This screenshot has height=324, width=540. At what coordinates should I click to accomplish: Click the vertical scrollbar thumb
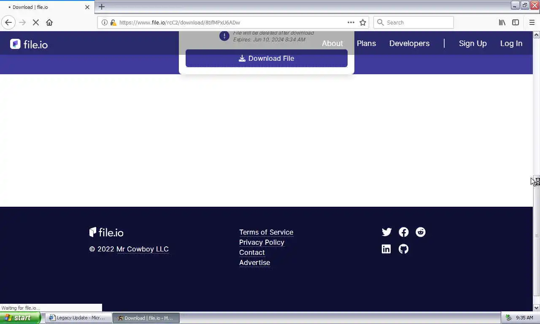pyautogui.click(x=537, y=235)
